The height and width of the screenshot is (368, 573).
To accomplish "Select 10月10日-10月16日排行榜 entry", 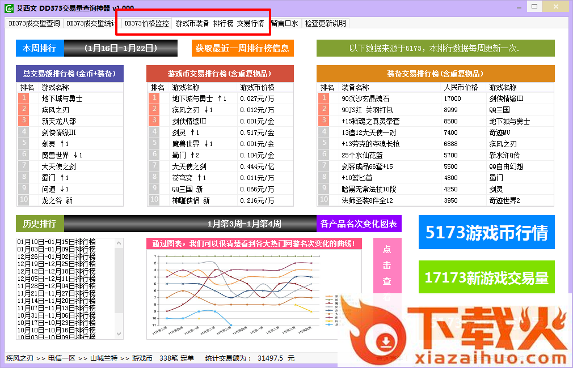I will pos(57,330).
